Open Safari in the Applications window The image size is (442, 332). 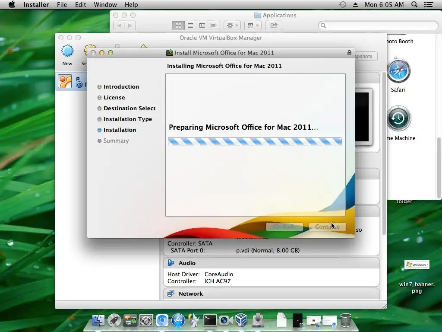click(398, 70)
